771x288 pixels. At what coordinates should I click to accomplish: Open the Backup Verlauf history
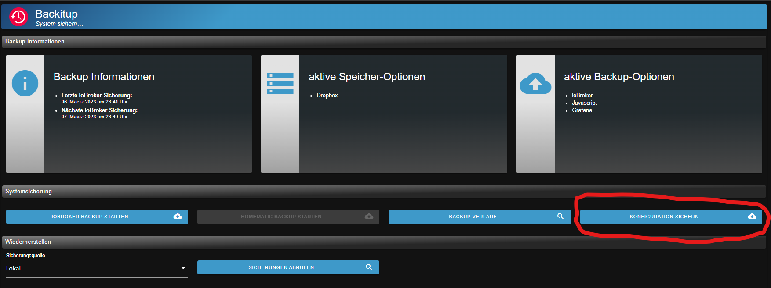pos(480,217)
